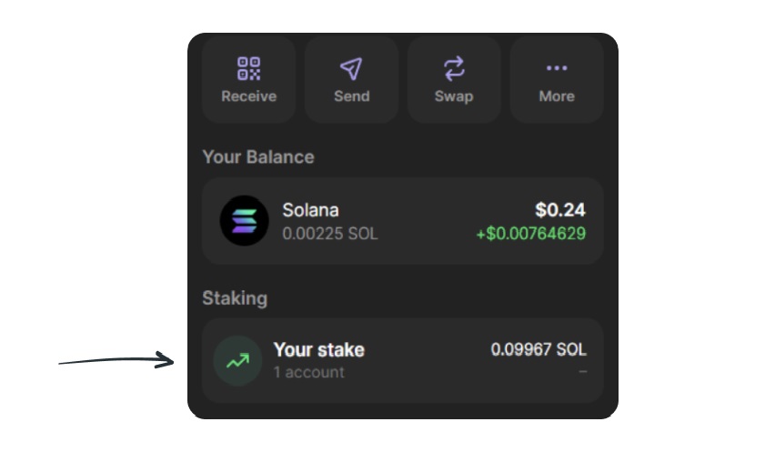Click the 0.00225 SOL amount

329,233
